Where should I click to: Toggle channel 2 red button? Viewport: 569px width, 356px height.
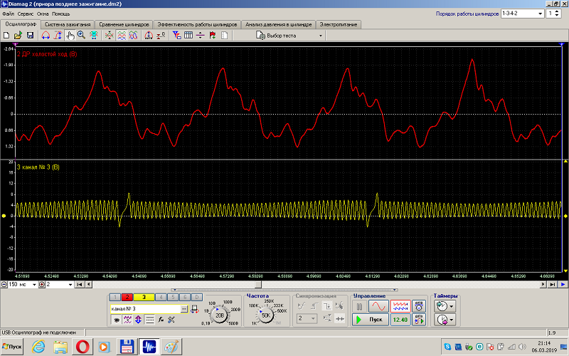128,297
